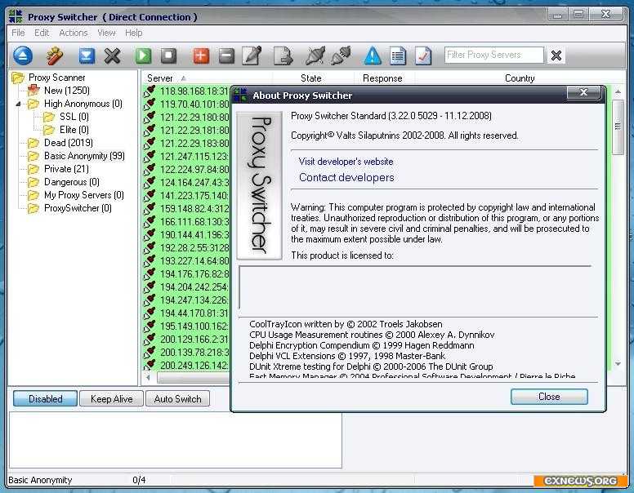Viewport: 634px width, 493px height.
Task: Click scroll-left arrow of horizontal scrollbar
Action: coord(149,377)
